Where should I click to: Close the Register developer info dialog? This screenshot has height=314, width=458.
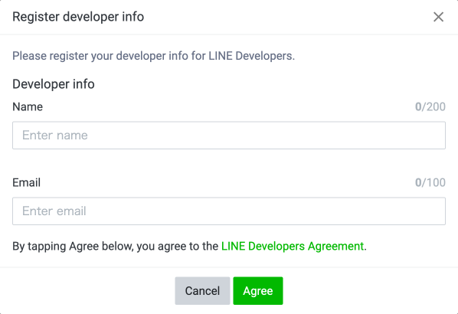tap(438, 17)
